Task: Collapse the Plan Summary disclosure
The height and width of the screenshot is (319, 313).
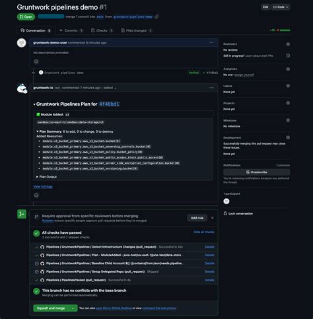Action: coord(38,131)
